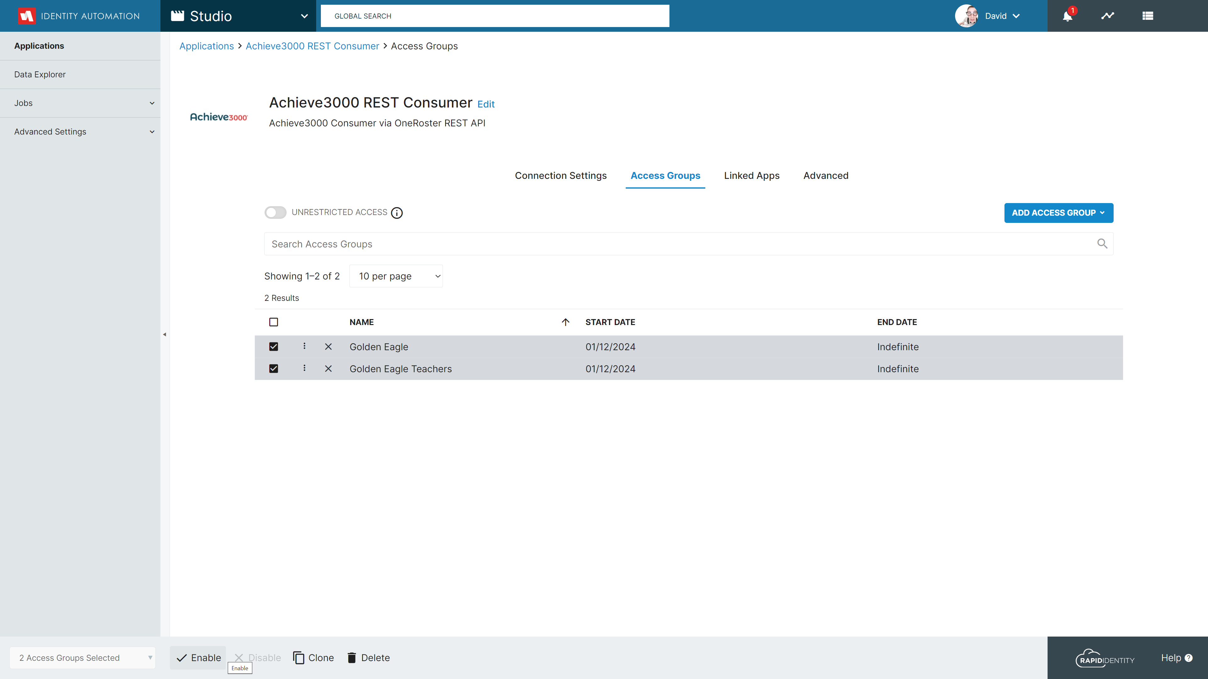Screen dimensions: 1208x679
Task: Tick the select-all checkbox in table header
Action: point(274,322)
